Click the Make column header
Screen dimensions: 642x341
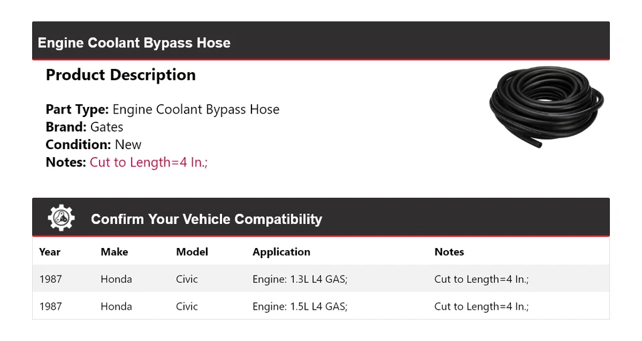114,252
